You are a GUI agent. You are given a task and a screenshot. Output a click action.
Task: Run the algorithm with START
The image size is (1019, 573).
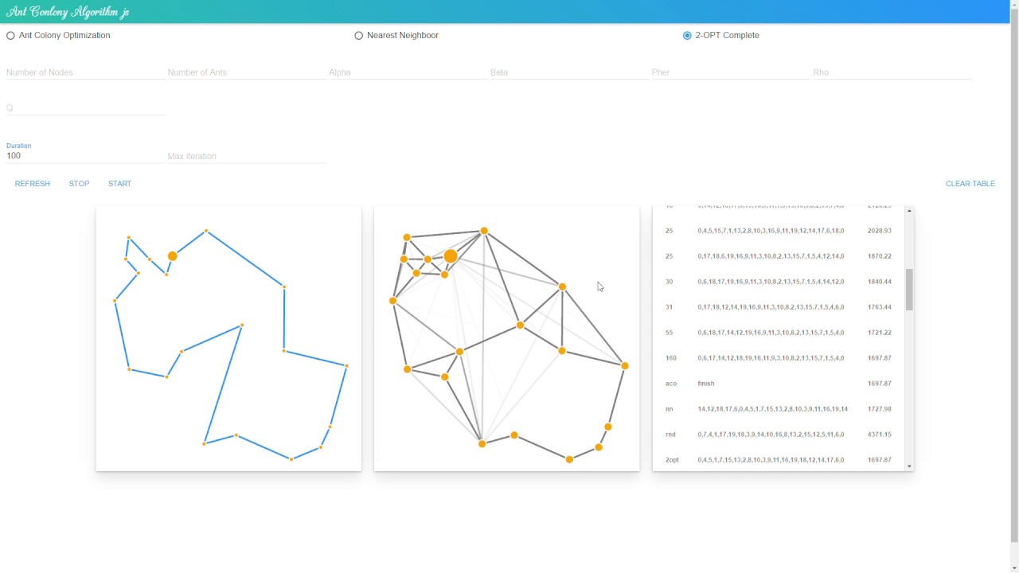click(x=120, y=184)
